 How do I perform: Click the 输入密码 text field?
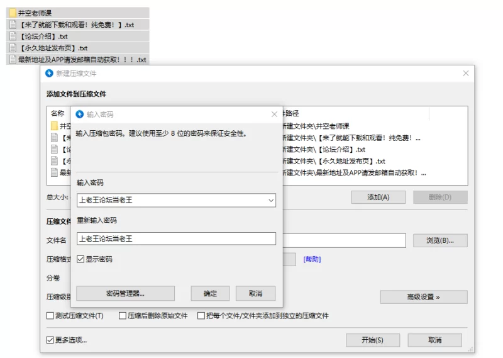pyautogui.click(x=176, y=200)
